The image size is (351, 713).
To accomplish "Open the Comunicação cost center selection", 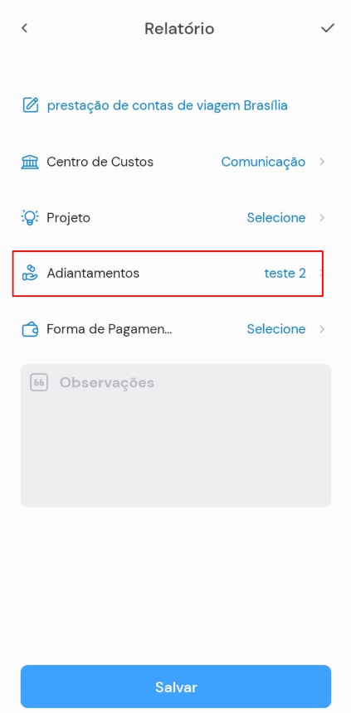I will 263,162.
